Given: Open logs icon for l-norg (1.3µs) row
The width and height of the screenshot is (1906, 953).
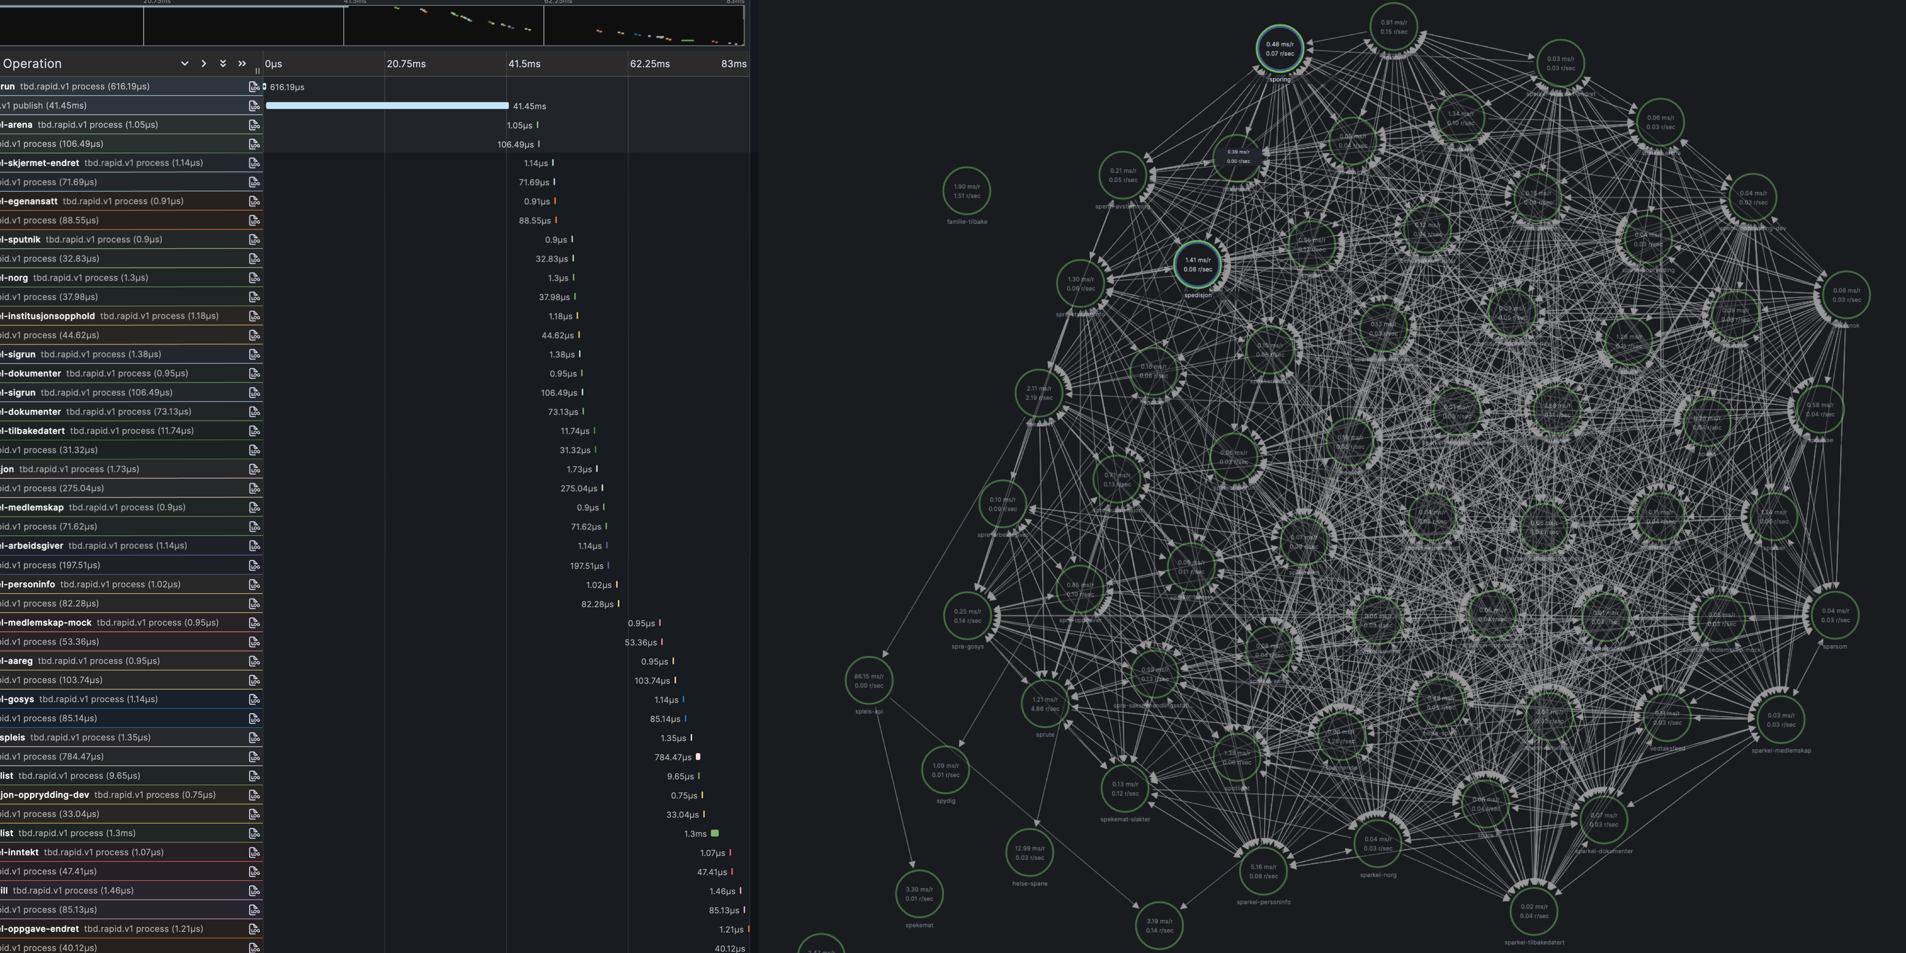Looking at the screenshot, I should pos(254,278).
